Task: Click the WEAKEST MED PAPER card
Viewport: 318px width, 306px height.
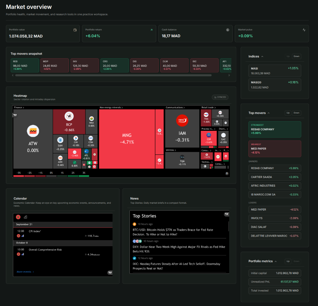Action: (275, 149)
